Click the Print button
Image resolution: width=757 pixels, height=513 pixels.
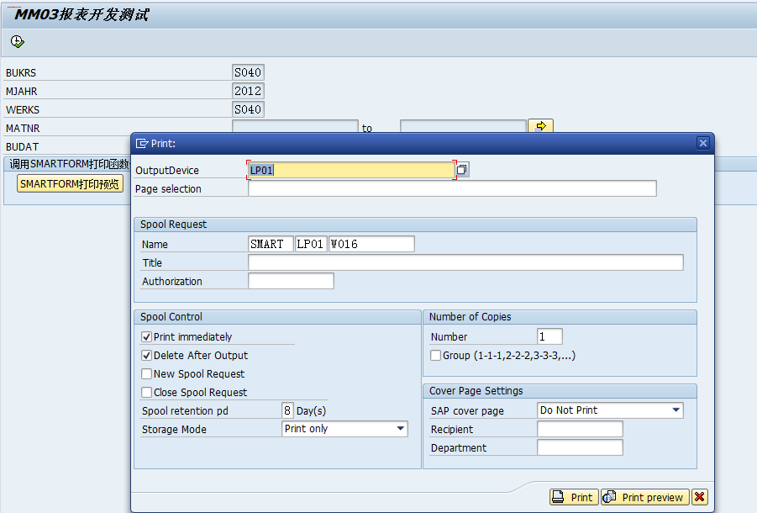(574, 496)
